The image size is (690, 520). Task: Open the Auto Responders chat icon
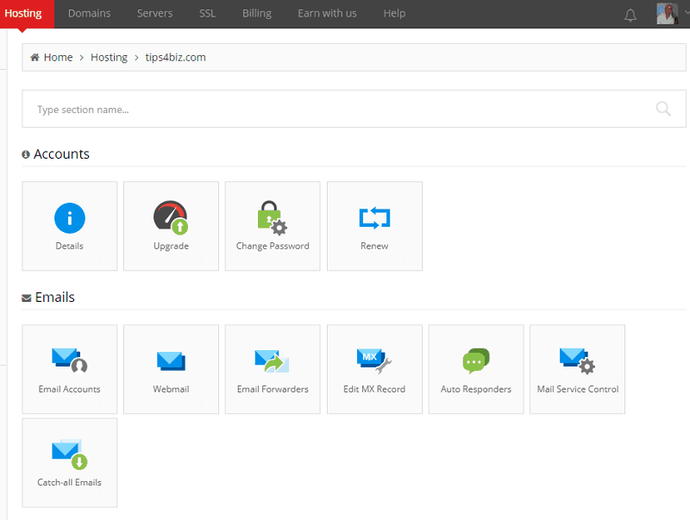point(476,360)
